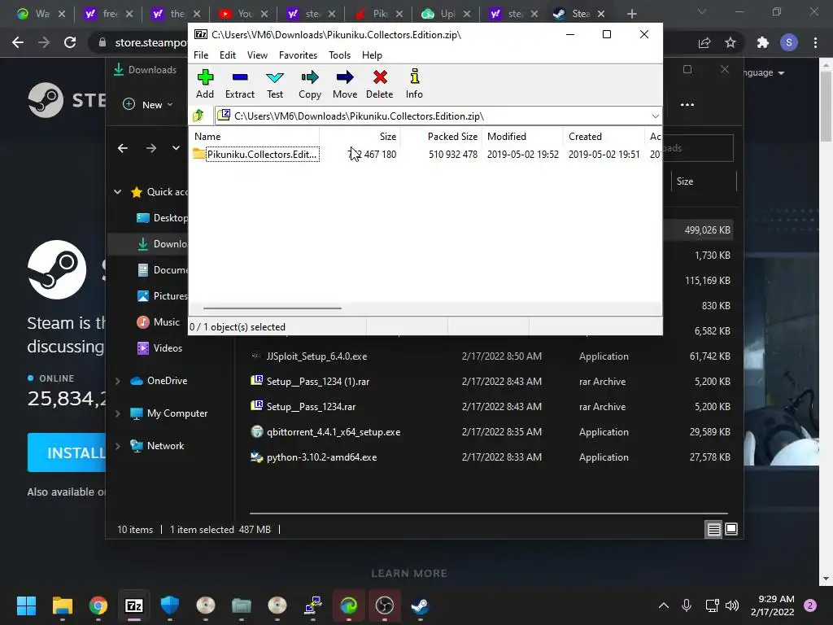Open Videos in File Explorer sidebar

(159, 348)
